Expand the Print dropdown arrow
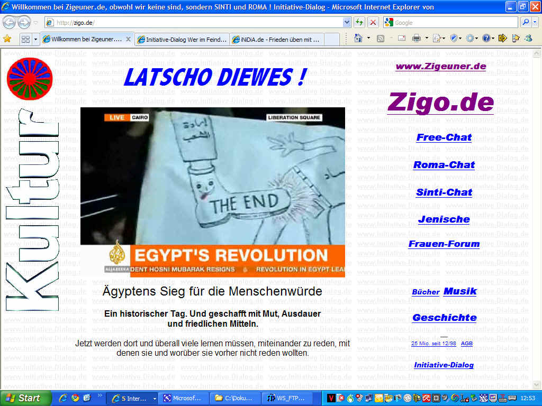Image resolution: width=542 pixels, height=406 pixels. (x=427, y=38)
